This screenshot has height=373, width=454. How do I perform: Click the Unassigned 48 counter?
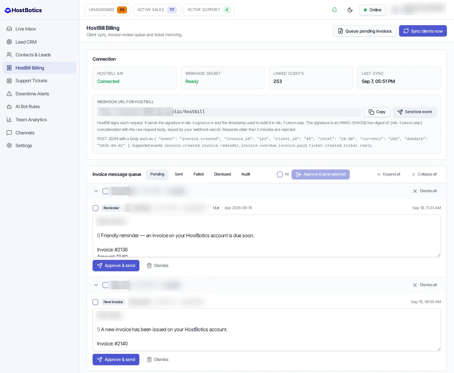[x=108, y=10]
